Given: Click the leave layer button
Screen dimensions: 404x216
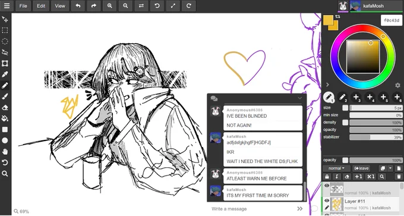Looking at the screenshot, I should point(361,168).
